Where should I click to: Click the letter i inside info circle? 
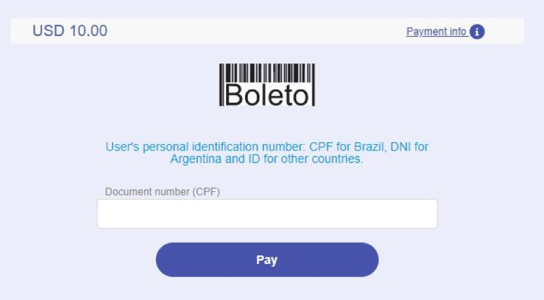click(477, 31)
